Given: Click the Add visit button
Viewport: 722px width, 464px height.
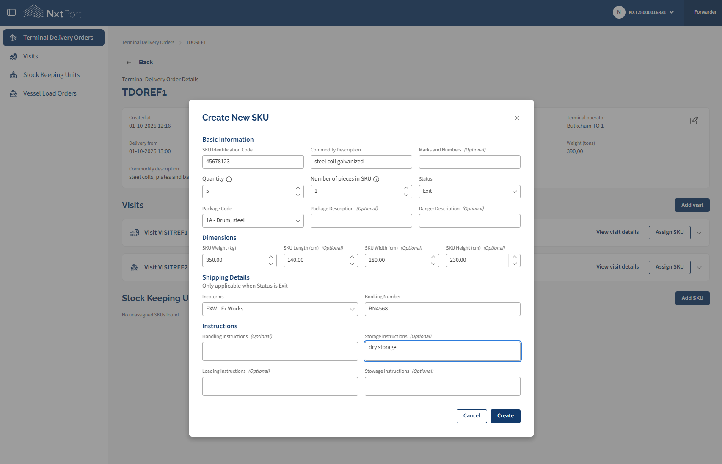Looking at the screenshot, I should [692, 205].
